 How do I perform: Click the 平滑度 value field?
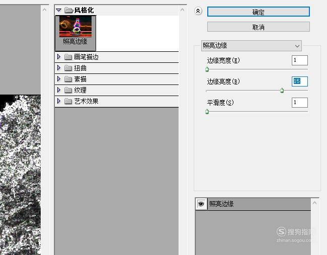coord(299,103)
